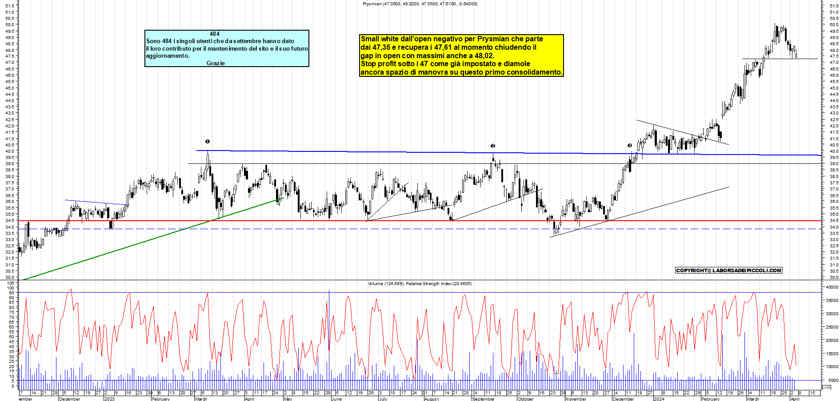This screenshot has width=840, height=401.
Task: Click the "July" label on the date axis
Action: click(383, 399)
